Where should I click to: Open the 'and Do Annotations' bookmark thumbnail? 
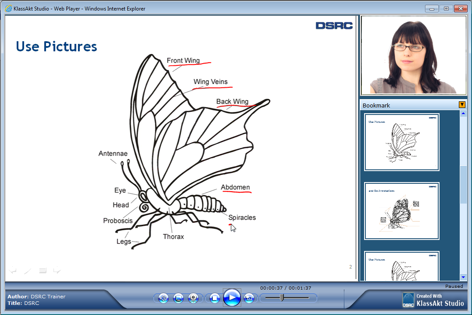pyautogui.click(x=401, y=211)
